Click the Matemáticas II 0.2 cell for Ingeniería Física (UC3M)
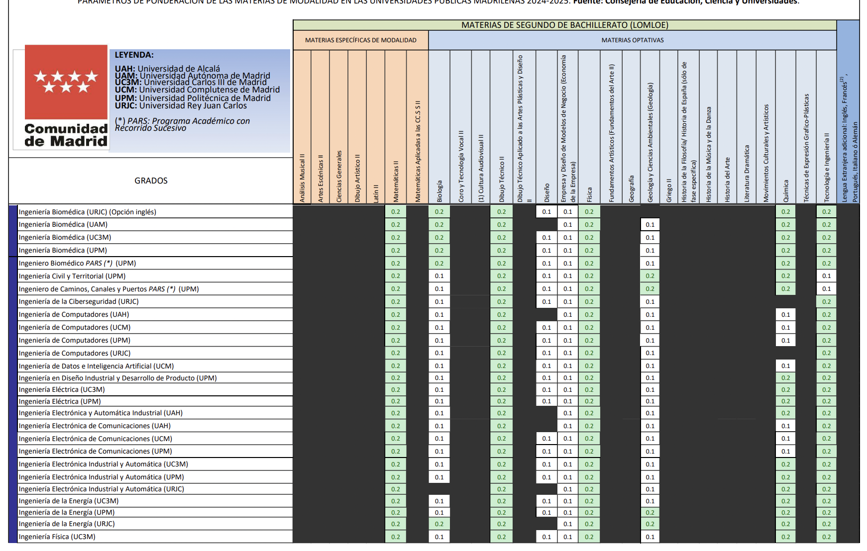 (396, 537)
